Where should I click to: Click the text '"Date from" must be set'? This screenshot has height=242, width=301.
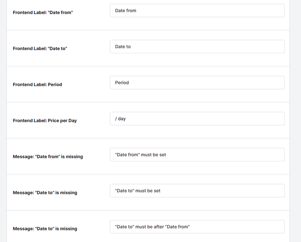point(140,155)
